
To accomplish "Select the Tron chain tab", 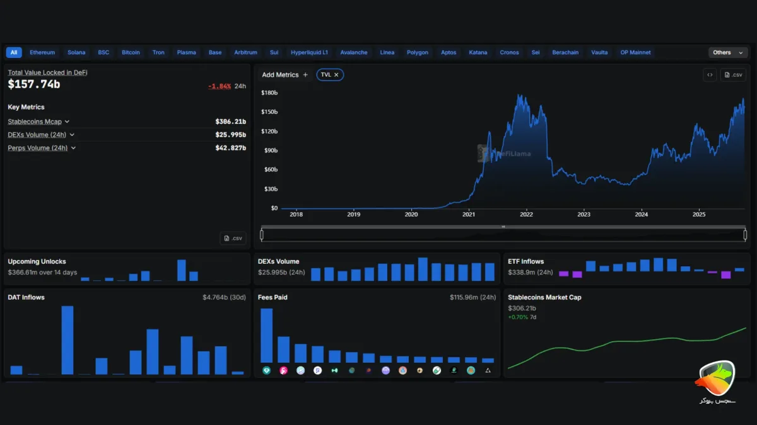I will 158,53.
